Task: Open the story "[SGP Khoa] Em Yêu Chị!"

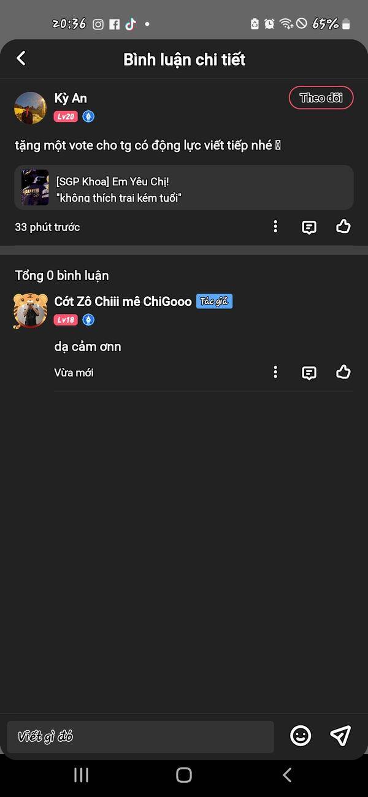Action: [184, 188]
